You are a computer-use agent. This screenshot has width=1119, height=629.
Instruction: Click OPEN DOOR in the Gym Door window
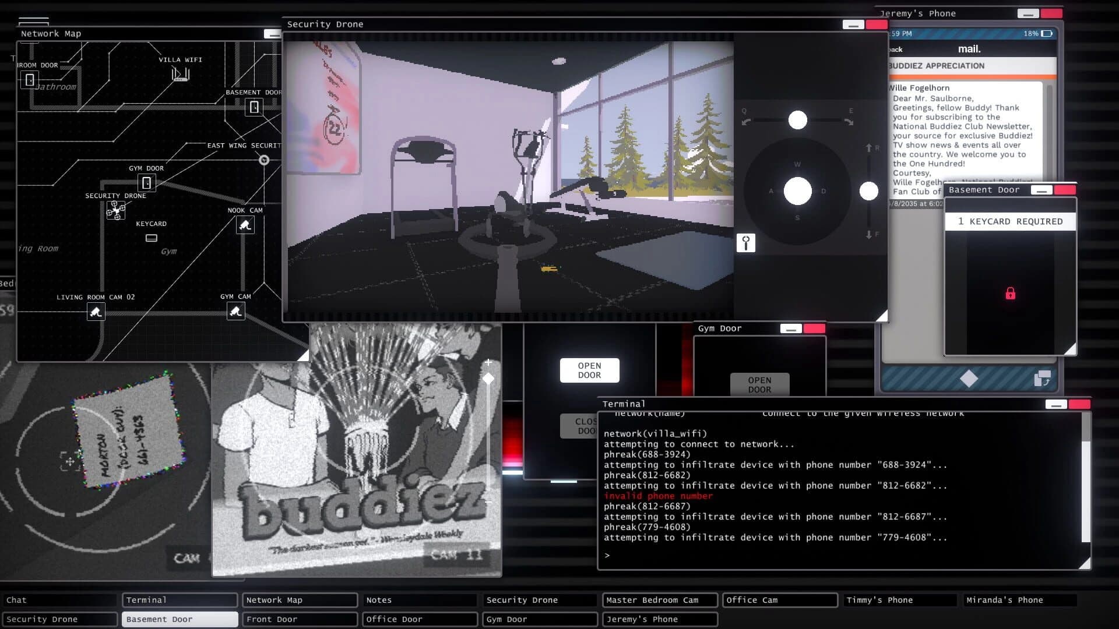coord(759,384)
